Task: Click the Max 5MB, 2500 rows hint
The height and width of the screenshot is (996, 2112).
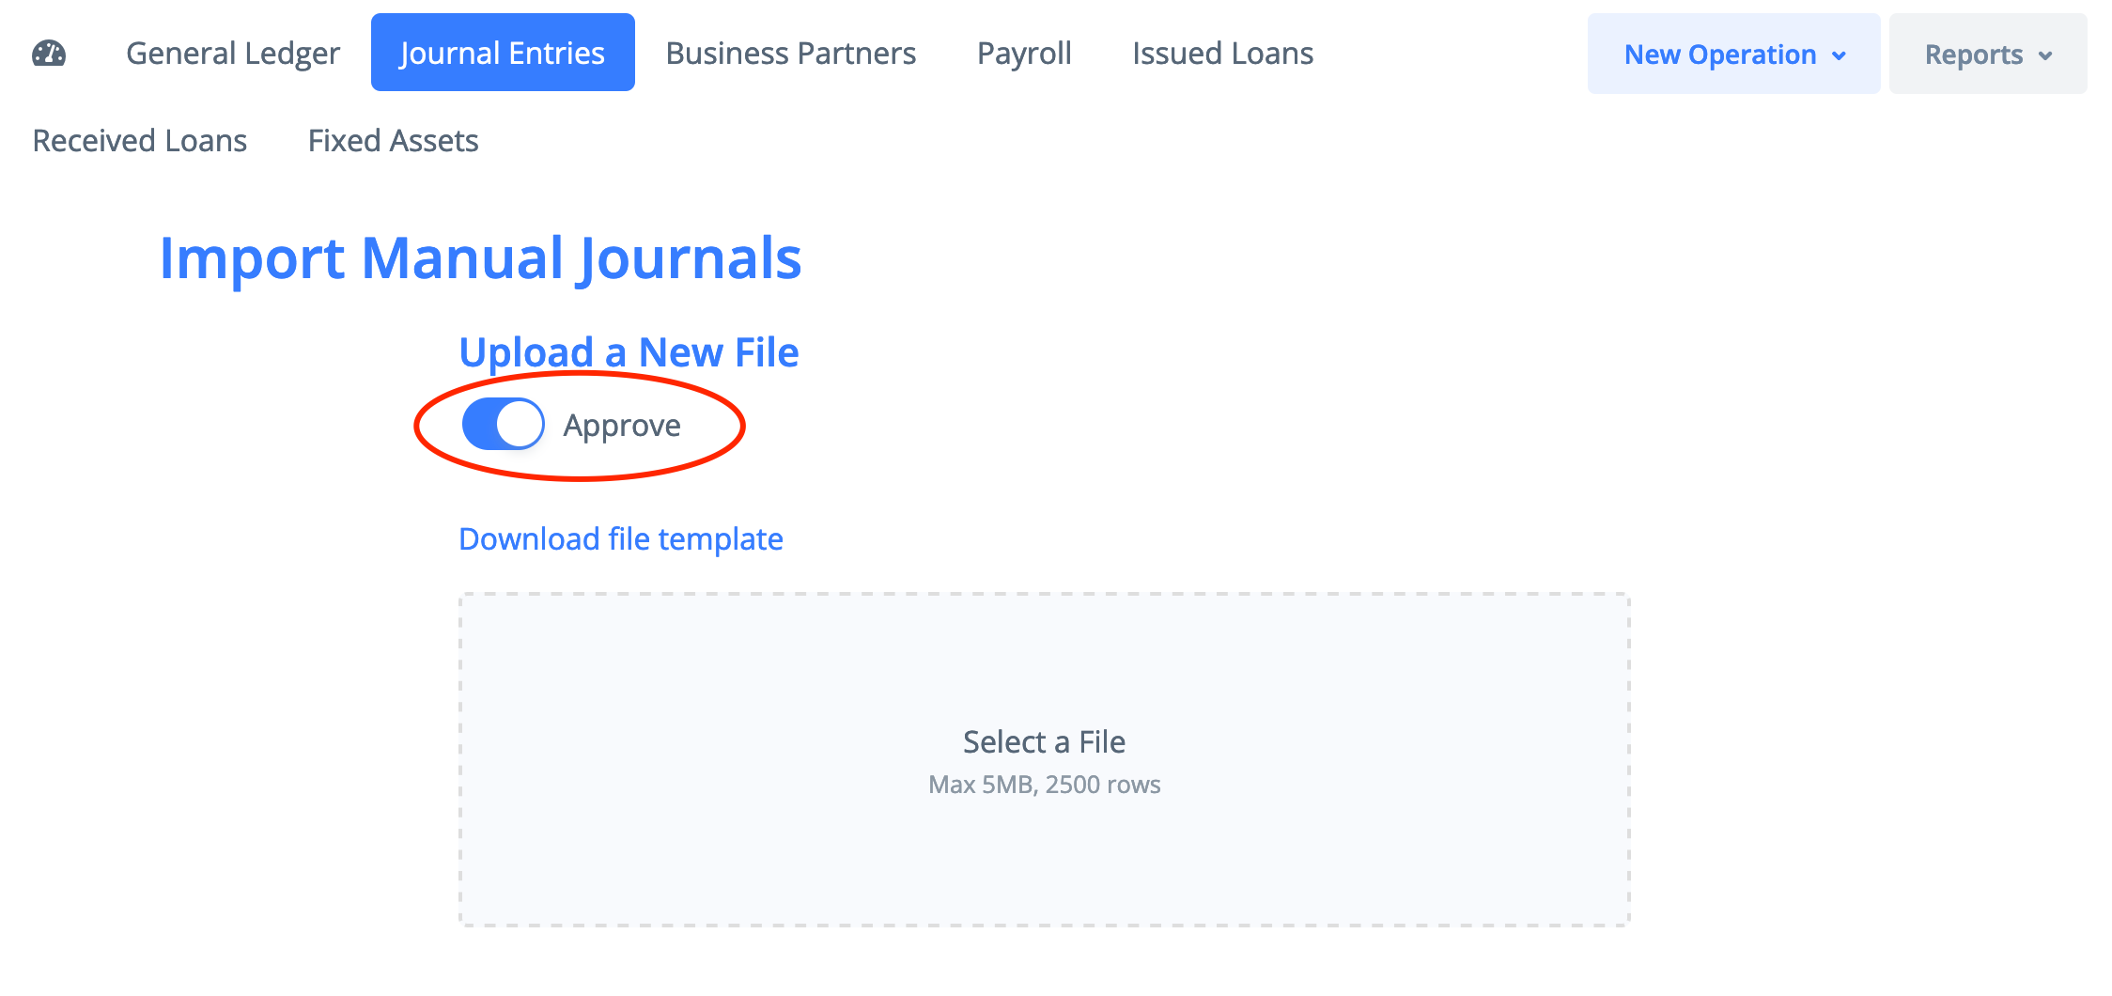Action: [1045, 785]
